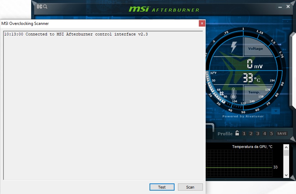Viewport: 296px width, 194px height.
Task: Select profile slot 2
Action: coord(251,133)
